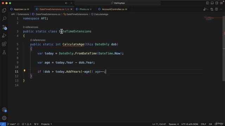Open the Manage settings gear
This screenshot has width=225, height=126.
pyautogui.click(x=4, y=118)
